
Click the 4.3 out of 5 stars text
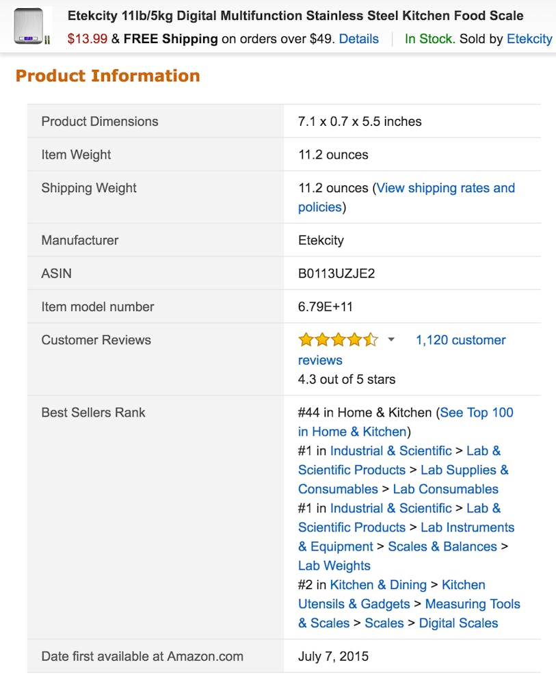[346, 379]
